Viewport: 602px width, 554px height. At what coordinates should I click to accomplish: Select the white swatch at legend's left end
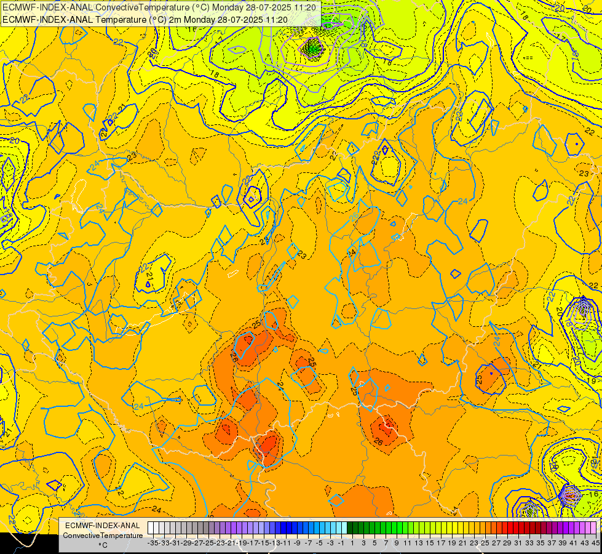[151, 528]
